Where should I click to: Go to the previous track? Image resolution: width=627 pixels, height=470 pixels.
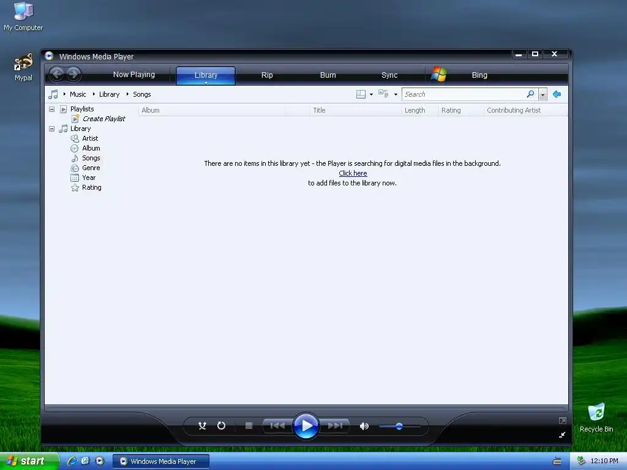coord(277,426)
